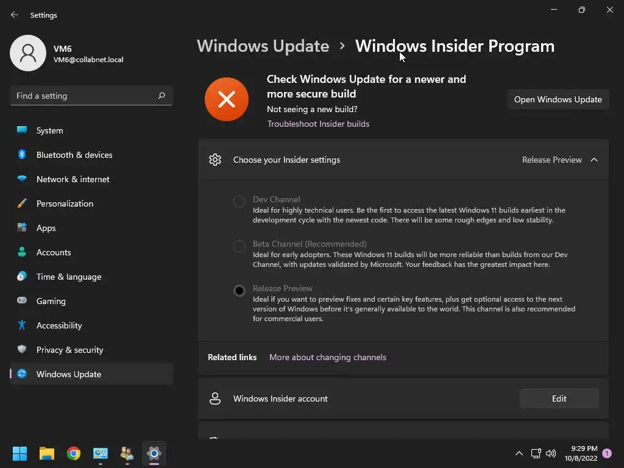
Task: Click the Insider settings gear icon
Action: point(215,160)
